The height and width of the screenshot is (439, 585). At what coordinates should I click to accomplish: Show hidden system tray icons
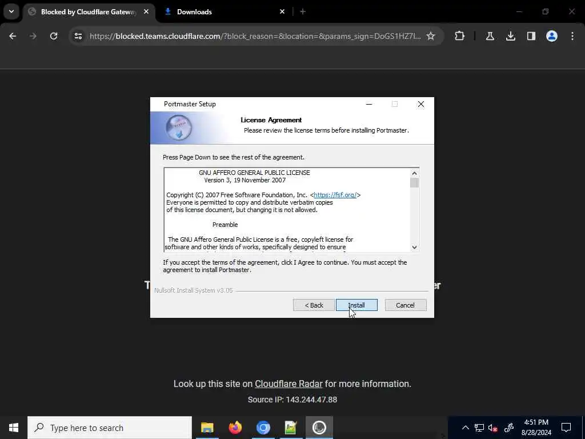tap(465, 428)
